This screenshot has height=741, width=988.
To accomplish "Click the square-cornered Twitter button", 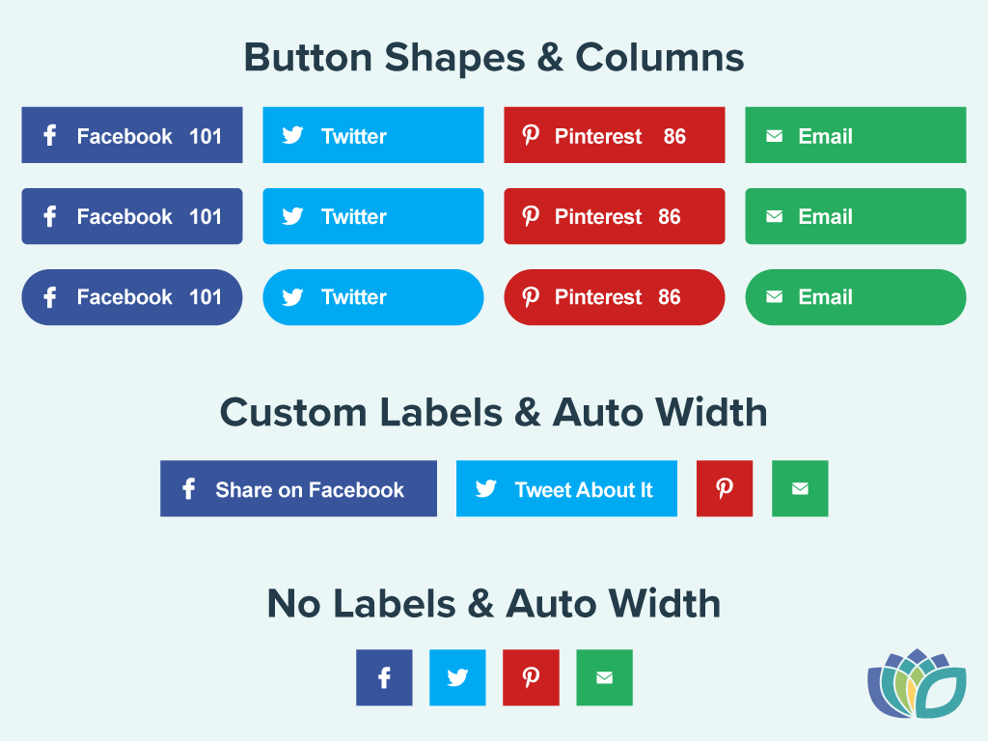I will pyautogui.click(x=373, y=135).
